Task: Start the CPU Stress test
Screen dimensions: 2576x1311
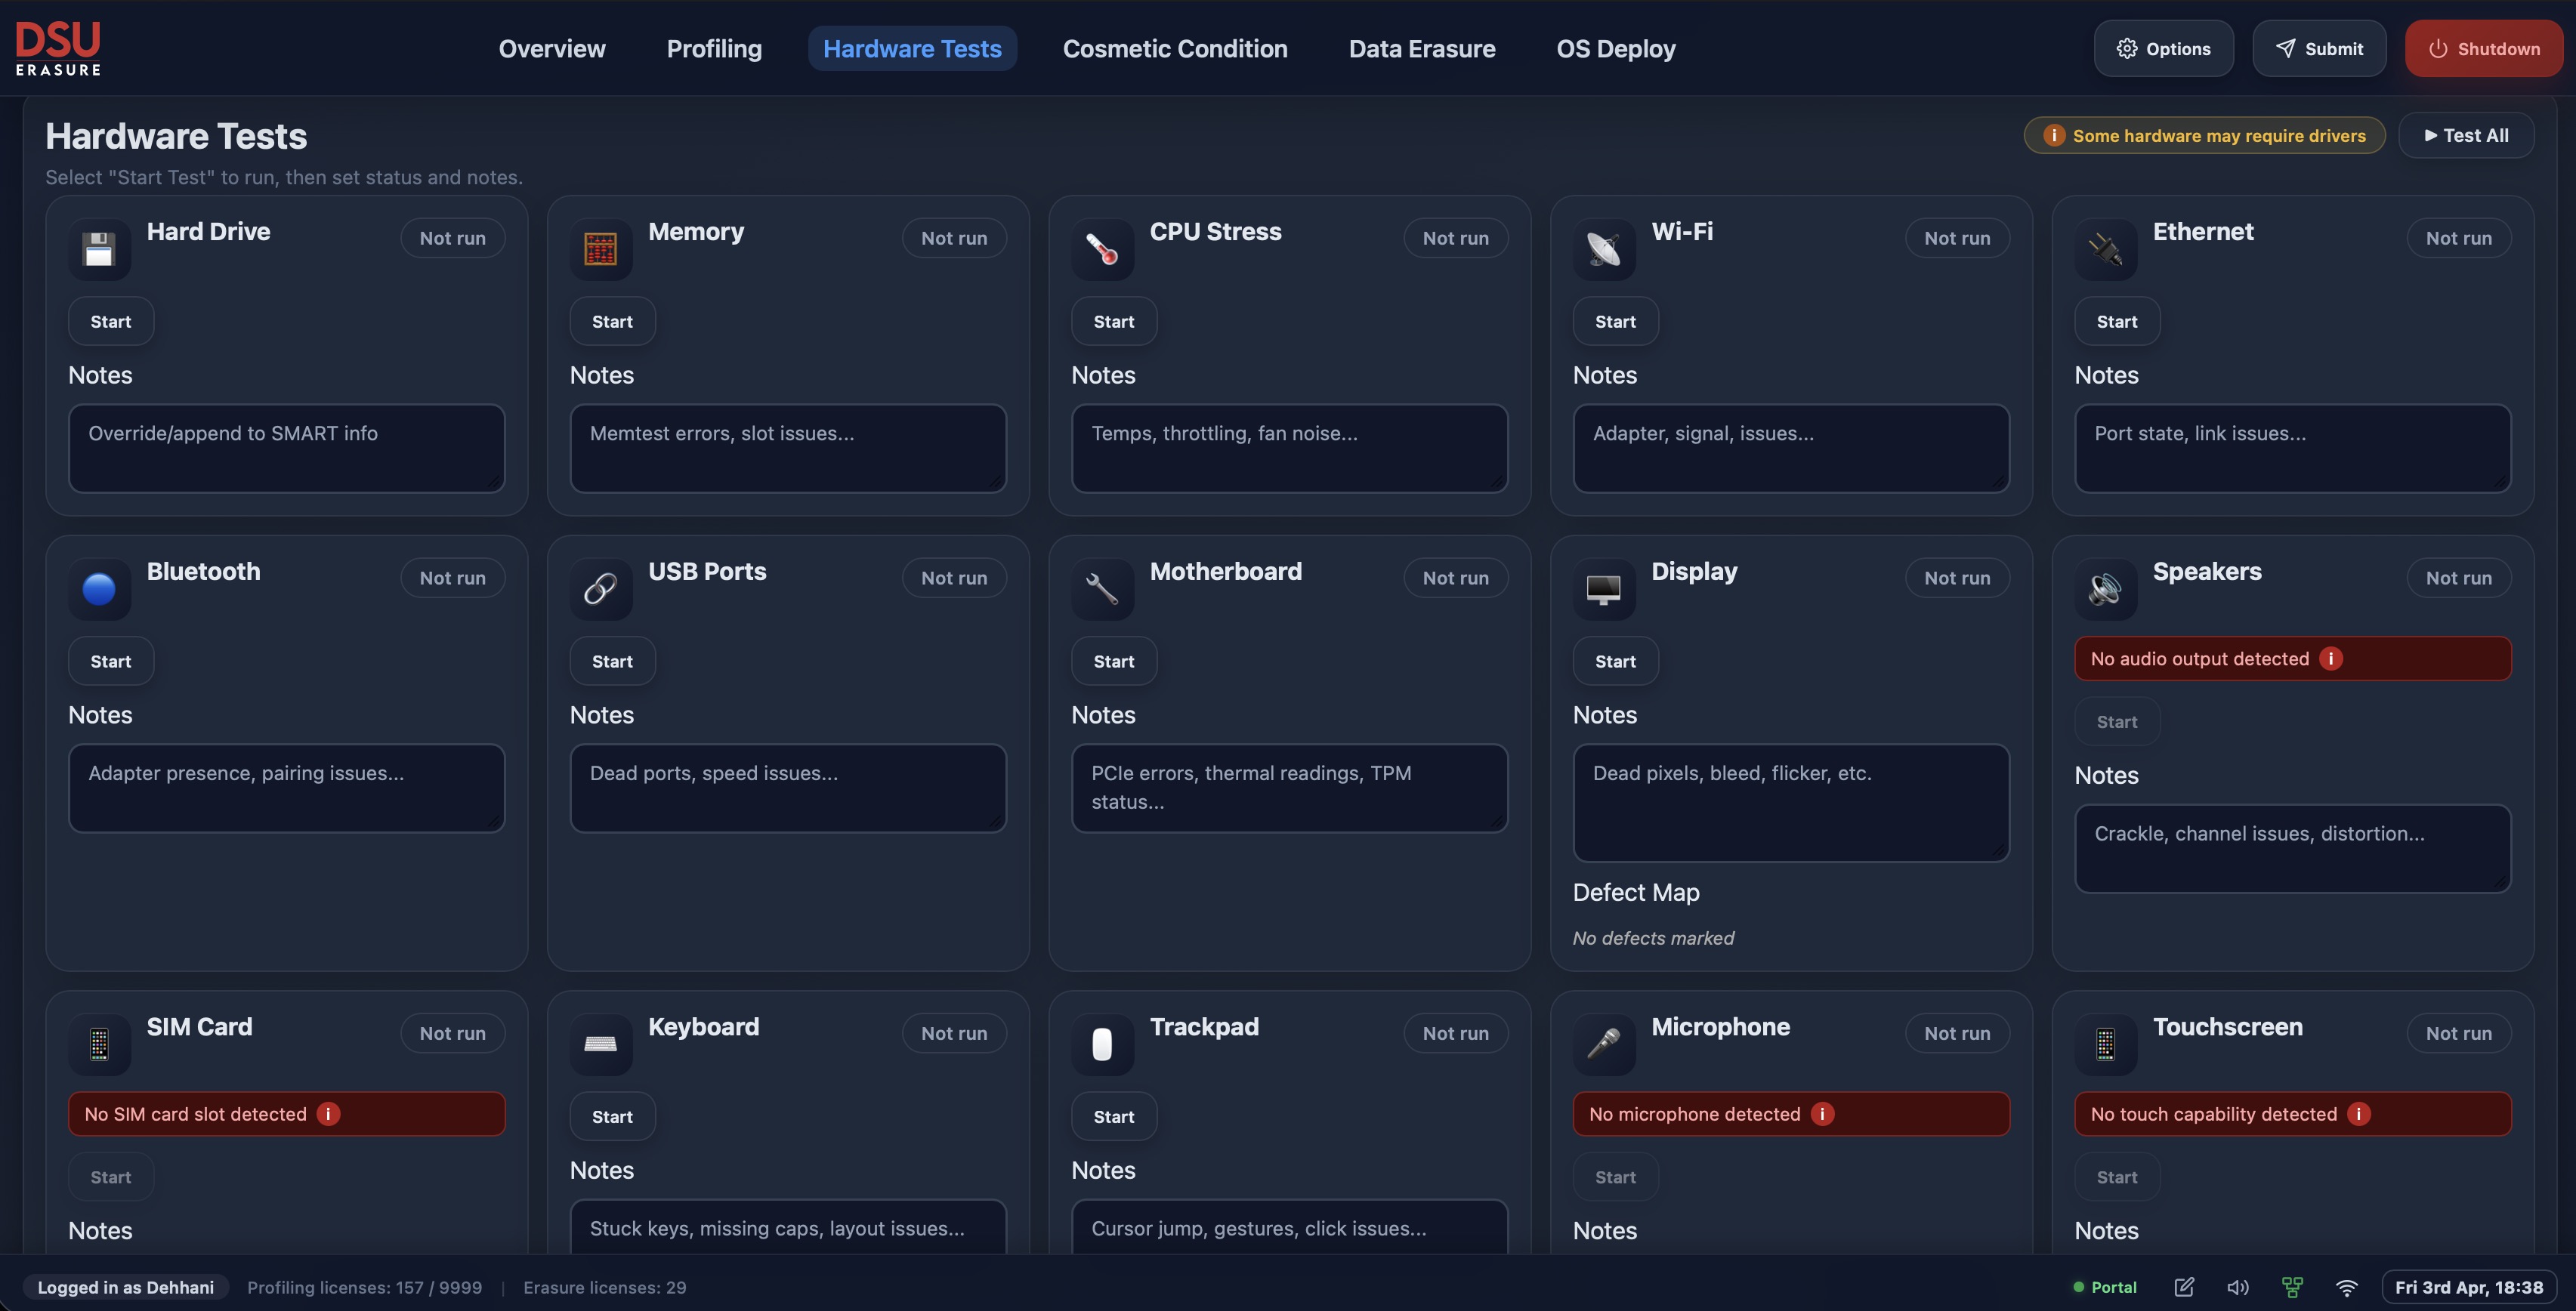Action: 1113,322
